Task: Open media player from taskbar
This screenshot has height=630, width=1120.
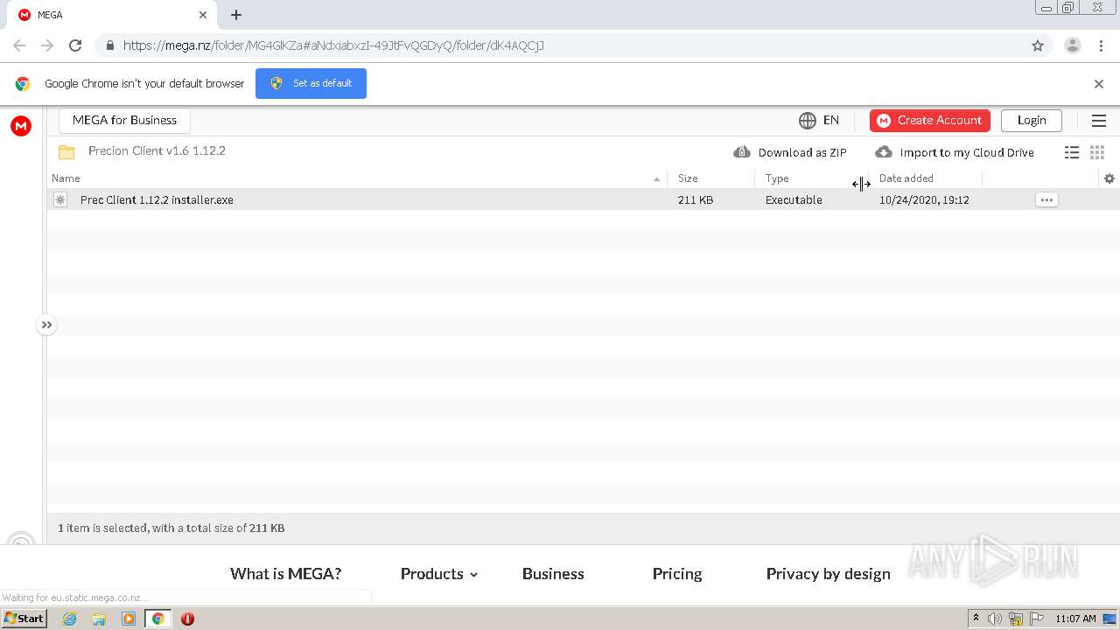Action: click(x=129, y=619)
